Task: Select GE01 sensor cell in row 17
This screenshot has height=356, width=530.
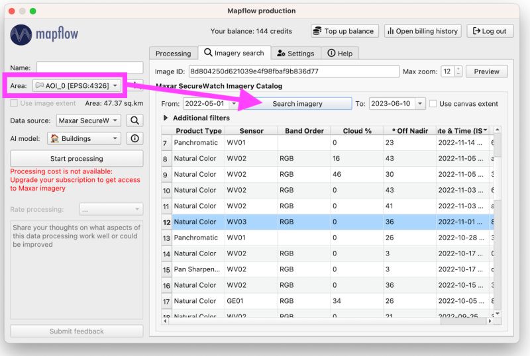Action: click(x=251, y=301)
